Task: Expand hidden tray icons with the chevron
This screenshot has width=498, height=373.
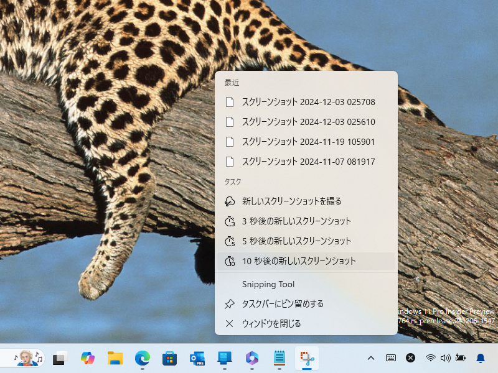Action: pos(370,359)
